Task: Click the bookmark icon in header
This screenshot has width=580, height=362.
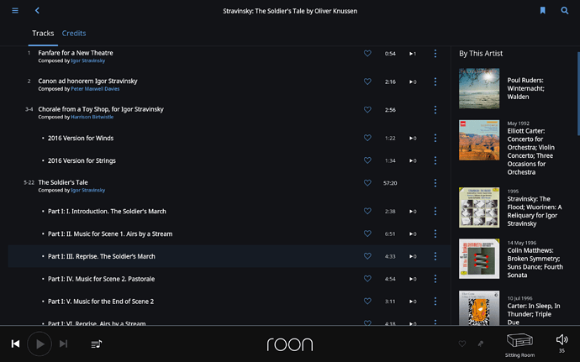Action: (543, 10)
